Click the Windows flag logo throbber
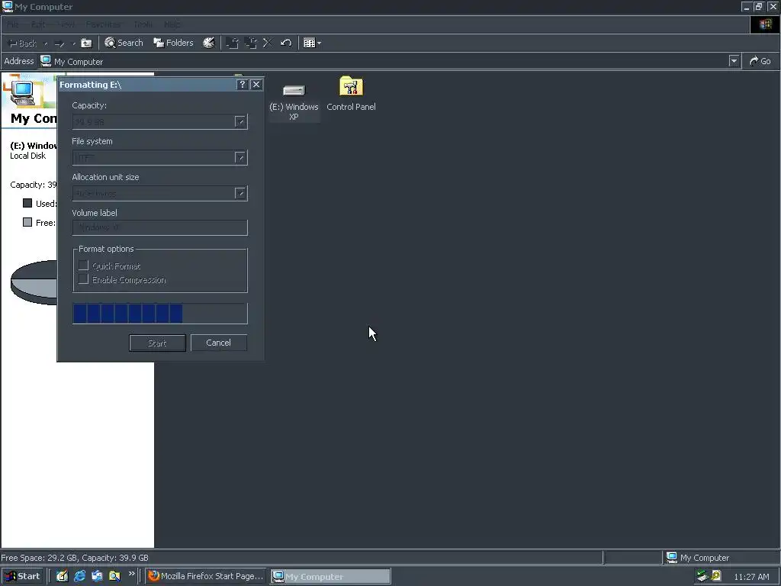The height and width of the screenshot is (586, 781). coord(765,24)
